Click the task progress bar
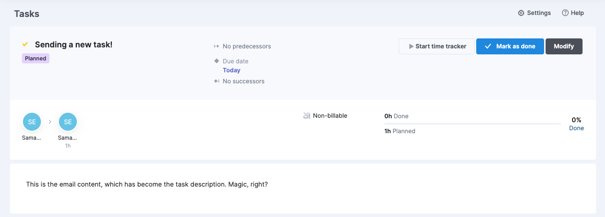 (x=473, y=123)
